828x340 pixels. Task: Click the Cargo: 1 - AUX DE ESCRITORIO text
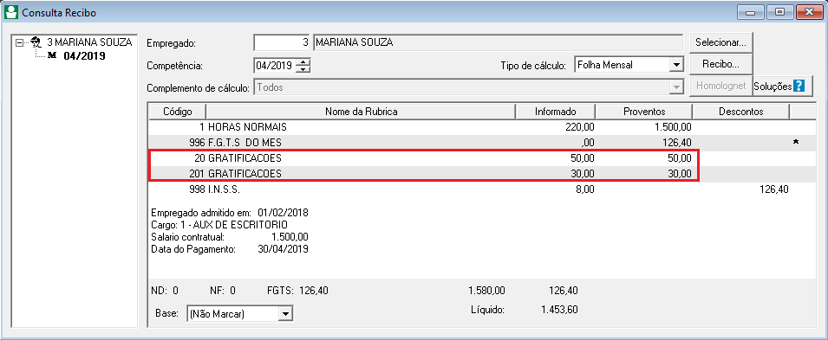coord(219,225)
